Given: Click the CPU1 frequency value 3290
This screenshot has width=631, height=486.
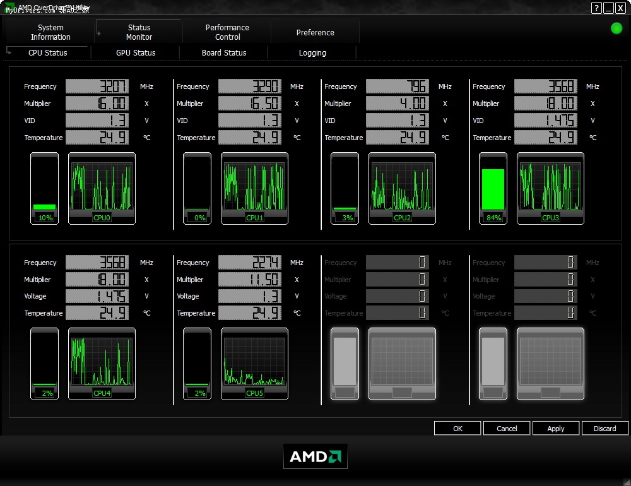Looking at the screenshot, I should [x=249, y=86].
